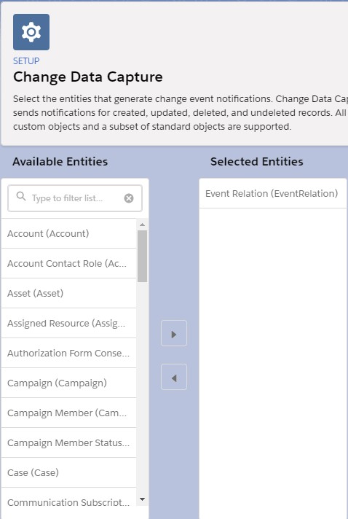Move selection left to Available Entities

click(x=174, y=377)
